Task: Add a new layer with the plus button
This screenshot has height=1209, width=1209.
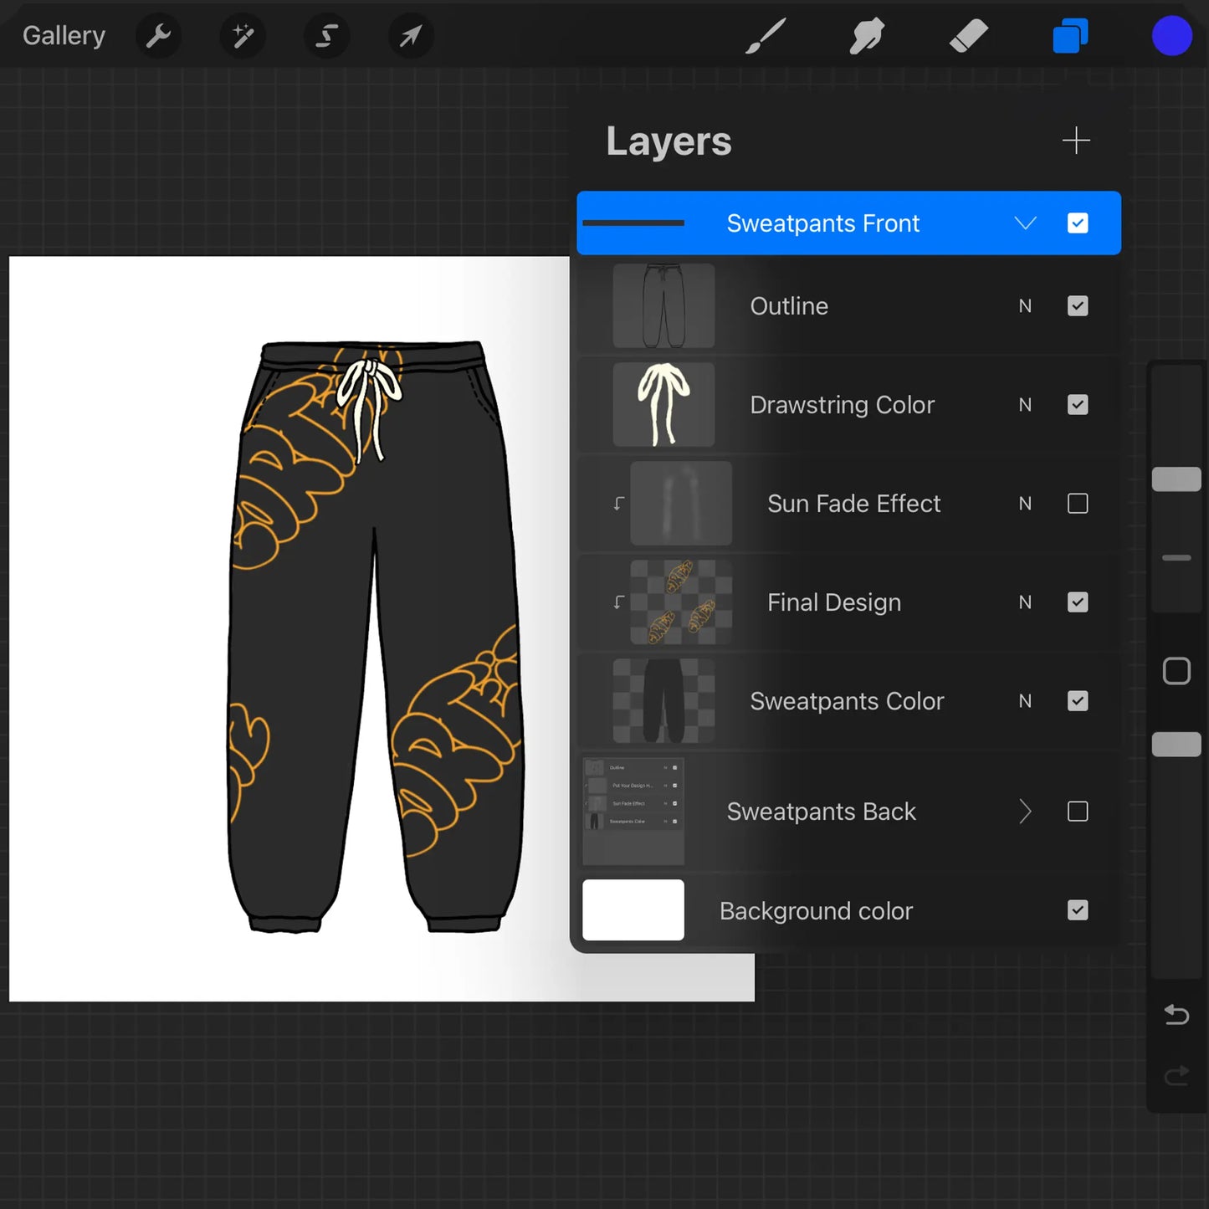Action: (1076, 140)
